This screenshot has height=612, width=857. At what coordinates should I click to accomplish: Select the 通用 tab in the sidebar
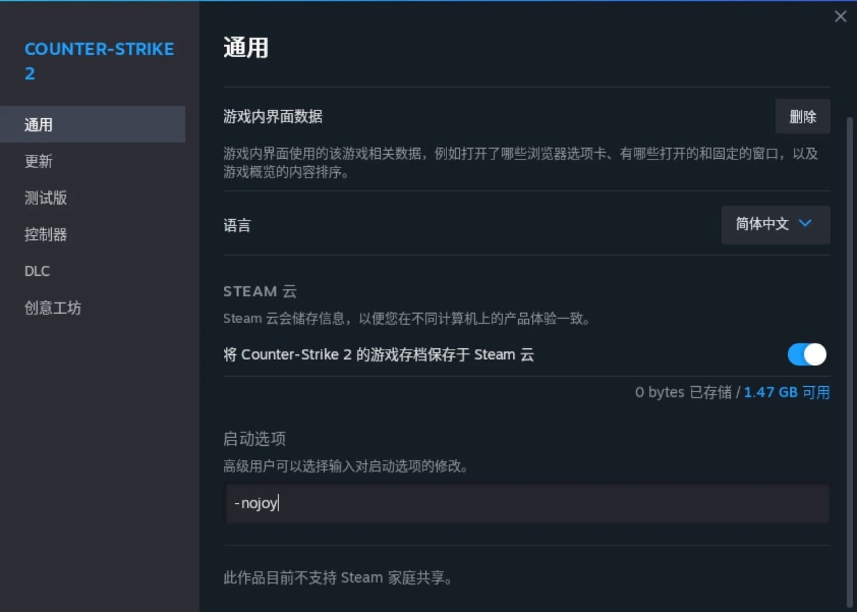point(39,124)
